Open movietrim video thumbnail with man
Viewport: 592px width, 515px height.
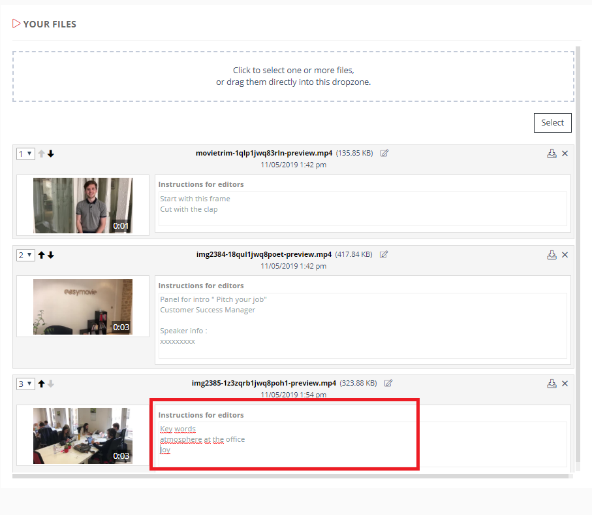pos(83,205)
